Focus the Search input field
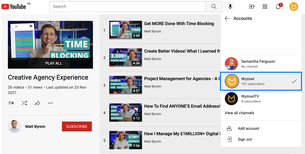Screen dimensions: 305x154 coord(127,7)
